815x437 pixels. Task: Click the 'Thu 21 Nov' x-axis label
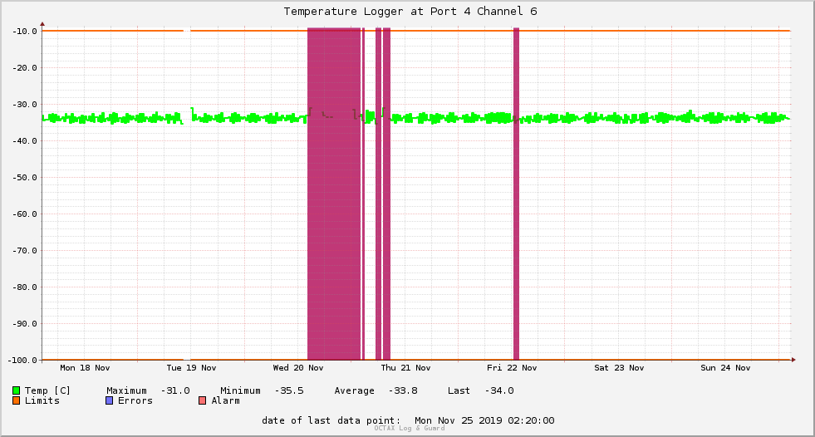[x=405, y=368]
